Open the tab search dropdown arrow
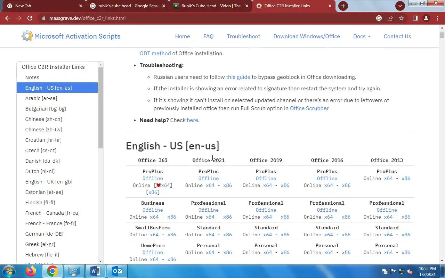Viewport: 445px width, 278px height. click(400, 6)
